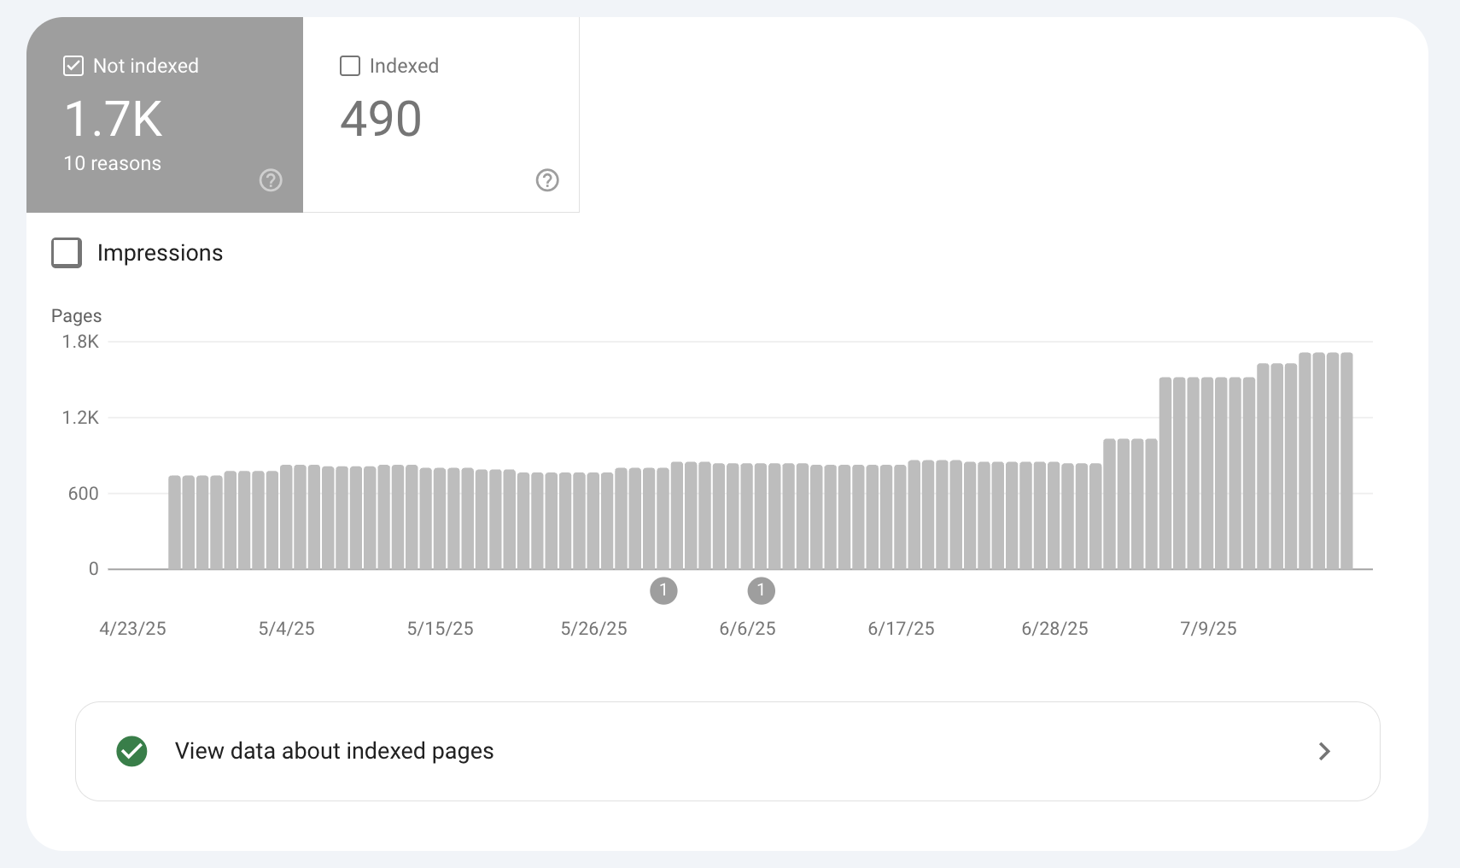Click the Impressions text label

click(161, 252)
